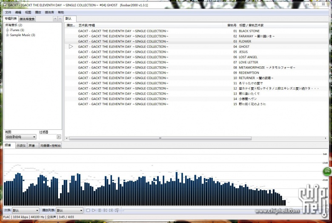332x223 pixels.
Task: Click the horizontal playlist scrollbar thumb
Action: coord(160,138)
